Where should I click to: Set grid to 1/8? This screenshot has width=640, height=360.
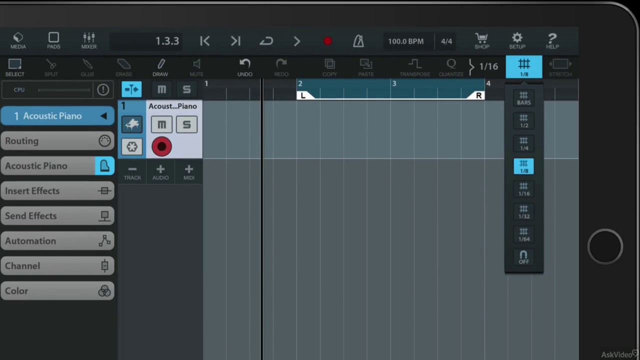tap(524, 166)
